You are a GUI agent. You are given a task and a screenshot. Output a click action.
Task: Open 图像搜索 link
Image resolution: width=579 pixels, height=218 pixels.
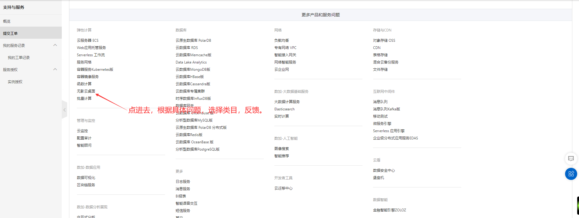[282, 148]
